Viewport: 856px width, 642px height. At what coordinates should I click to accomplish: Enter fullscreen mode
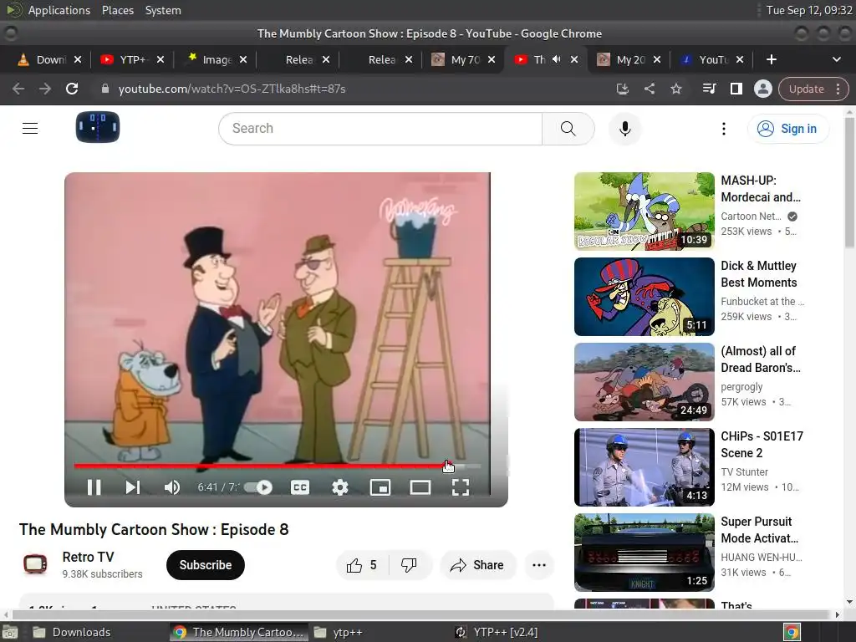tap(461, 487)
